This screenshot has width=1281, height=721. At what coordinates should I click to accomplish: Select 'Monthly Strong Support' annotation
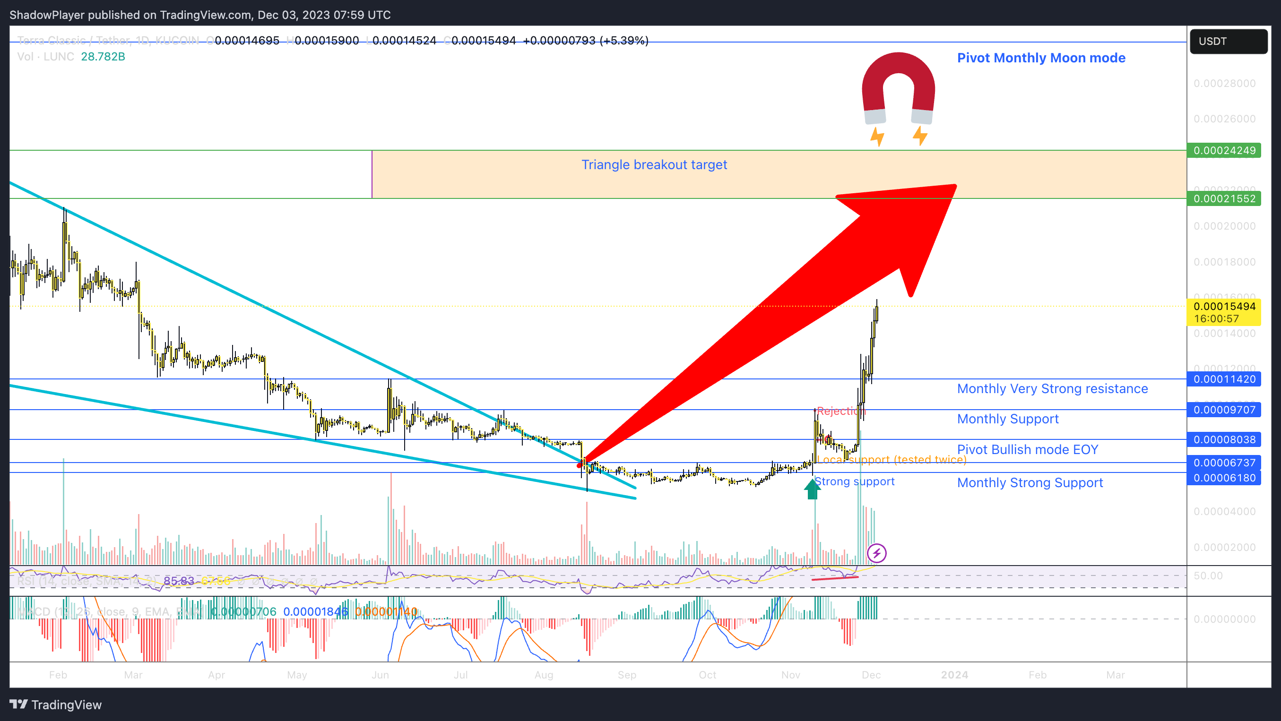click(1030, 482)
